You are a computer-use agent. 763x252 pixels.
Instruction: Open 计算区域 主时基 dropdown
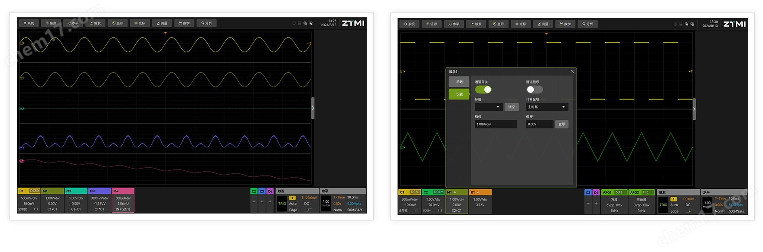547,107
